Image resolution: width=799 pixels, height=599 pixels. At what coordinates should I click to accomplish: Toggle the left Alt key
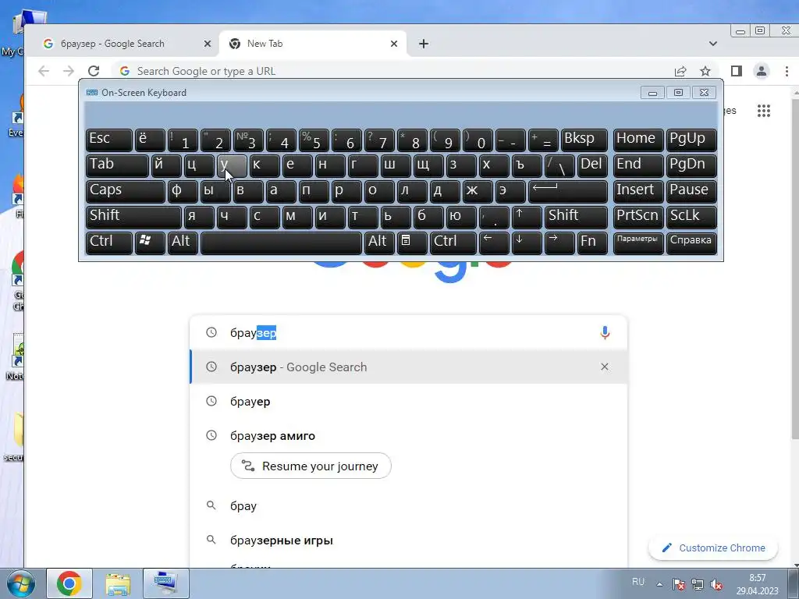(x=183, y=243)
